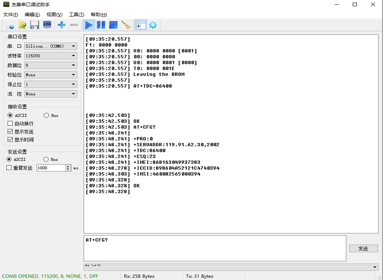This screenshot has height=280, width=383.
Task: Click the repeat interval 1000 field
Action: pyautogui.click(x=51, y=168)
